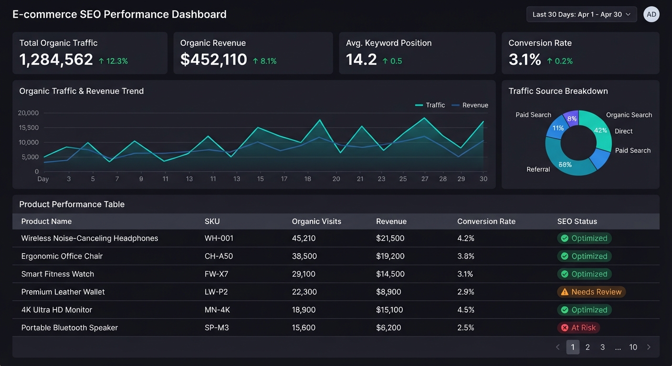672x366 pixels.
Task: Sort by Product Name column header
Action: tap(46, 221)
